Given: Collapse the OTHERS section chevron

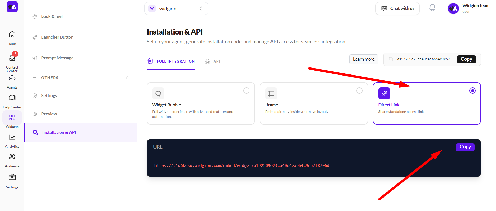Looking at the screenshot, I should (x=127, y=78).
